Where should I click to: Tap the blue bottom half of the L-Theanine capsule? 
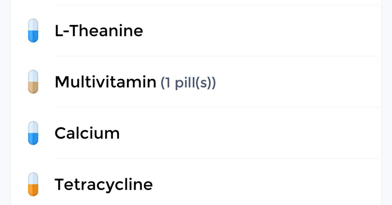33,36
